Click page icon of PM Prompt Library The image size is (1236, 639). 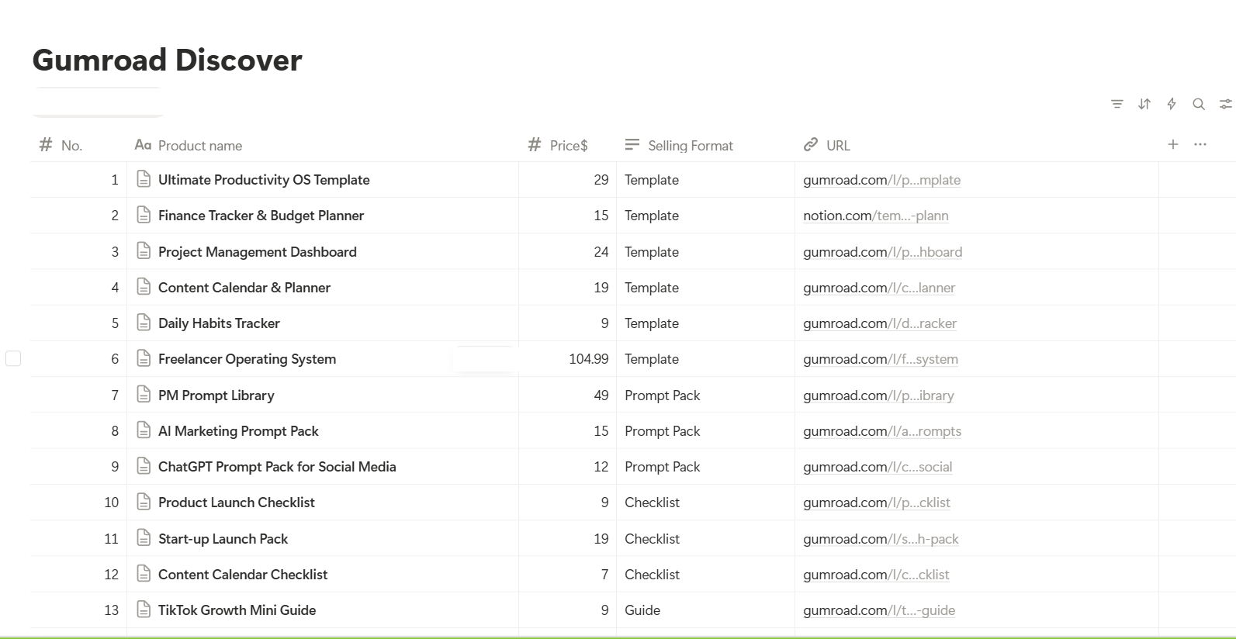pos(144,395)
